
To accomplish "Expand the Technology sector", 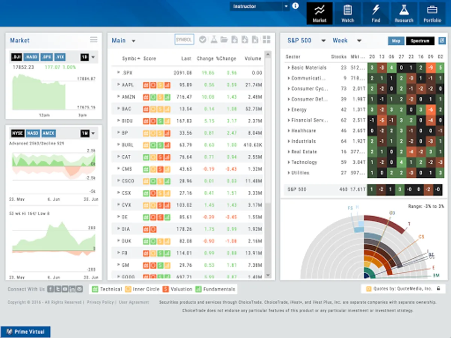I will pyautogui.click(x=289, y=162).
